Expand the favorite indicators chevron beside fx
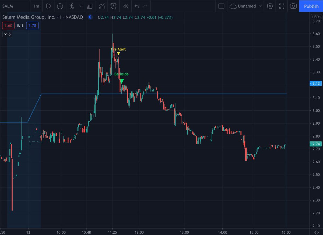Screen dimensions: 323x235 [x=81, y=6]
